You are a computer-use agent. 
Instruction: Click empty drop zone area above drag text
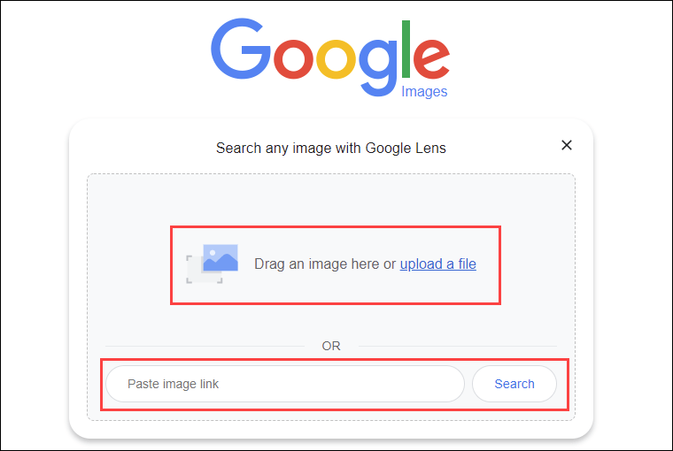[x=331, y=199]
